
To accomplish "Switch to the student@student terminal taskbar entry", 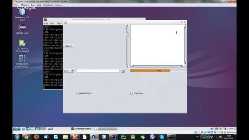I will [82, 129].
